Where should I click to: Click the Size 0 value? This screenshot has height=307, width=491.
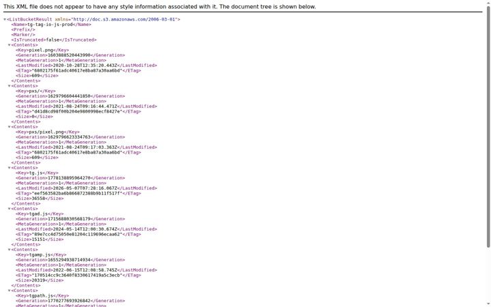[33, 117]
